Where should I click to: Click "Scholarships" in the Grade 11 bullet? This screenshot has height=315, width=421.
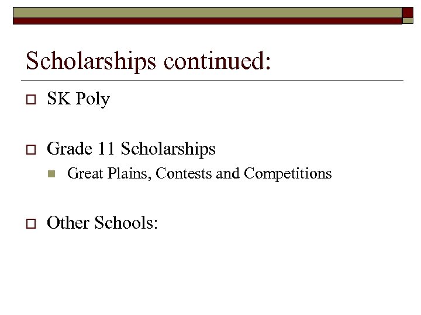point(168,149)
